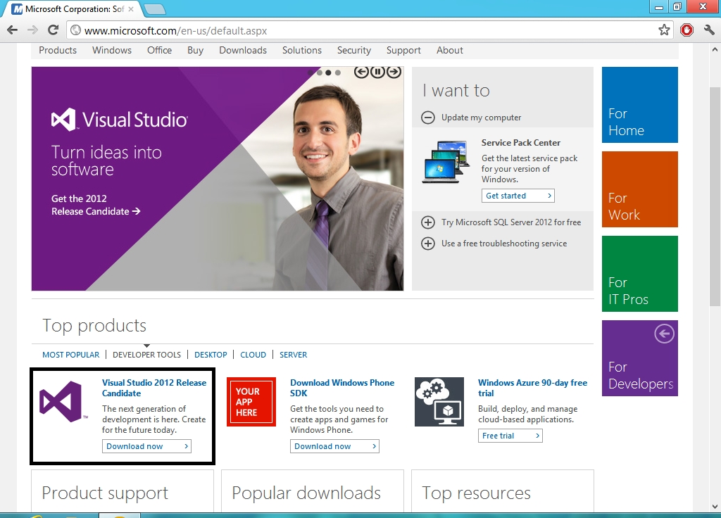Click the browser back arrow button

[12, 30]
